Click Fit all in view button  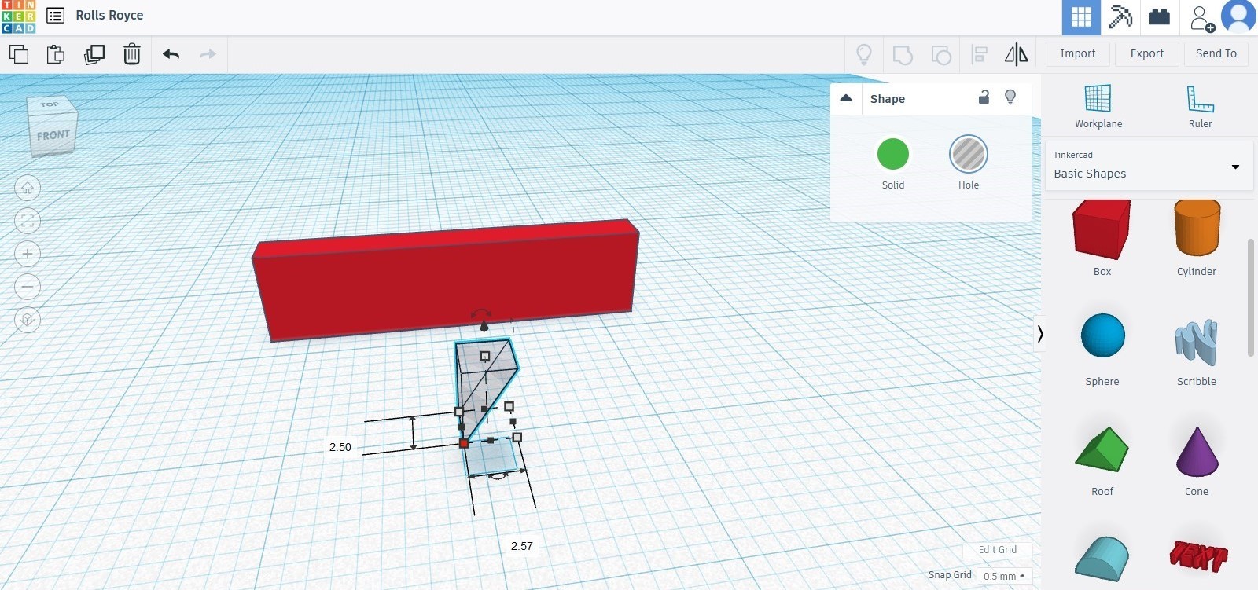click(x=28, y=221)
